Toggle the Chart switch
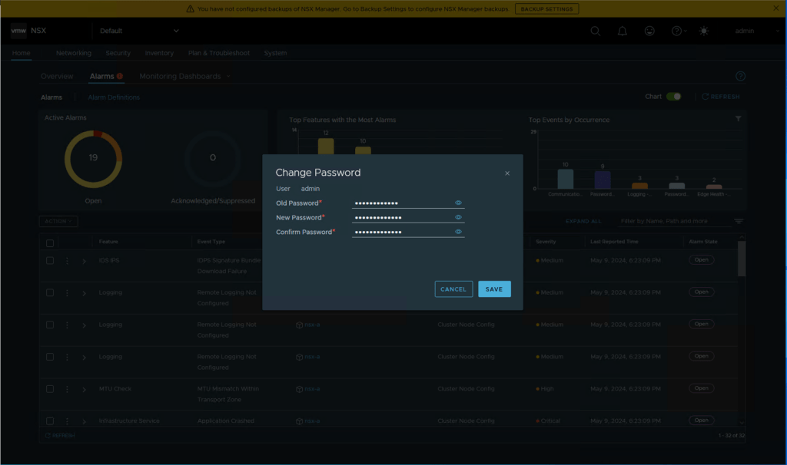Screen dimensions: 787x465 coord(673,97)
